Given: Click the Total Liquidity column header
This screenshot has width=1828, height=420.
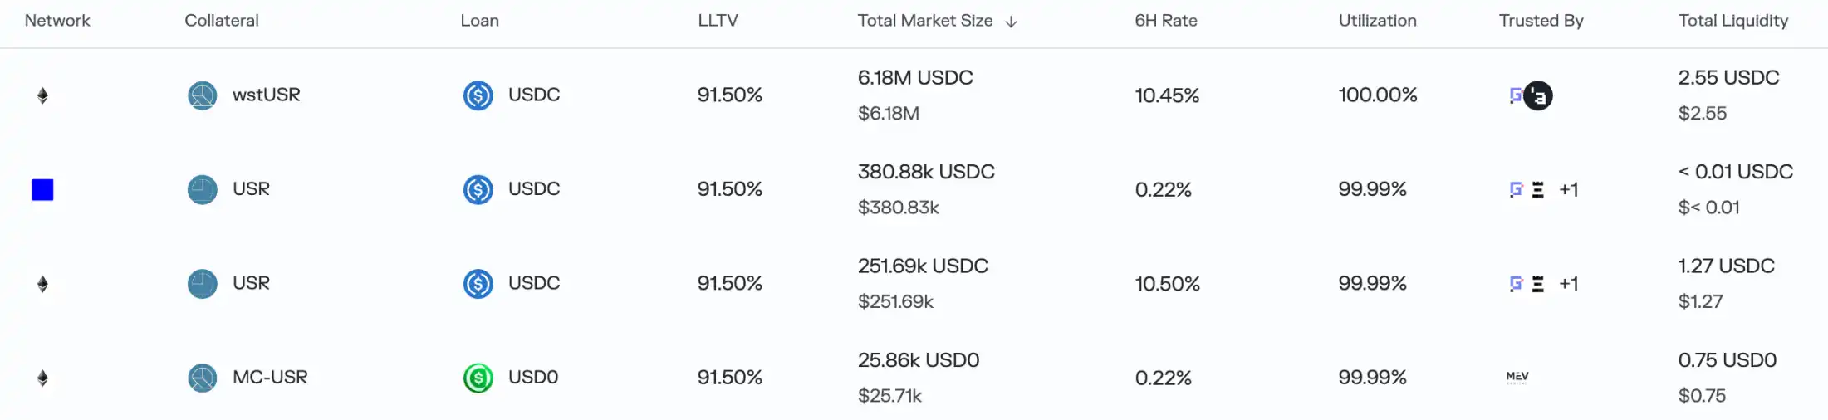Looking at the screenshot, I should 1732,21.
